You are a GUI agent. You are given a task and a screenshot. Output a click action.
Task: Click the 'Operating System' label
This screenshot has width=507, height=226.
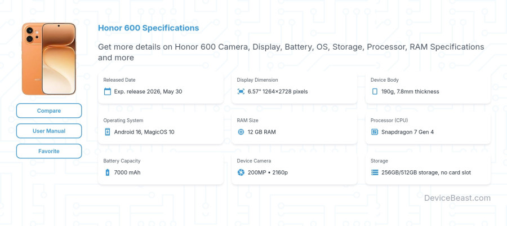(x=123, y=120)
